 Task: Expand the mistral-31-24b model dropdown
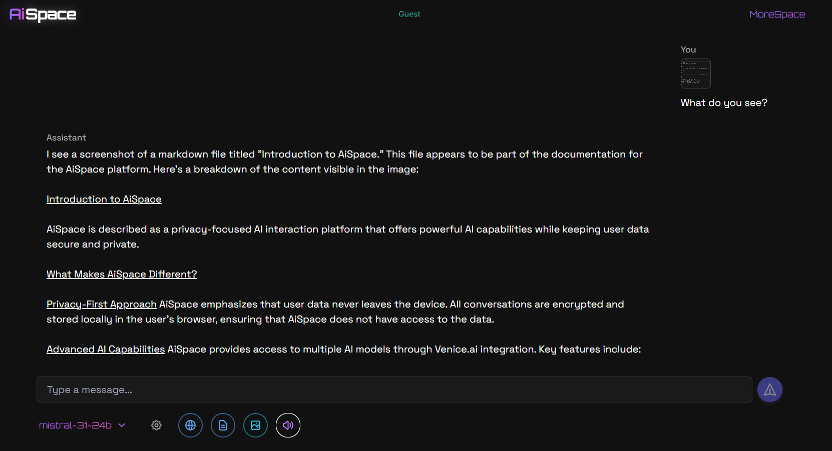pos(82,425)
